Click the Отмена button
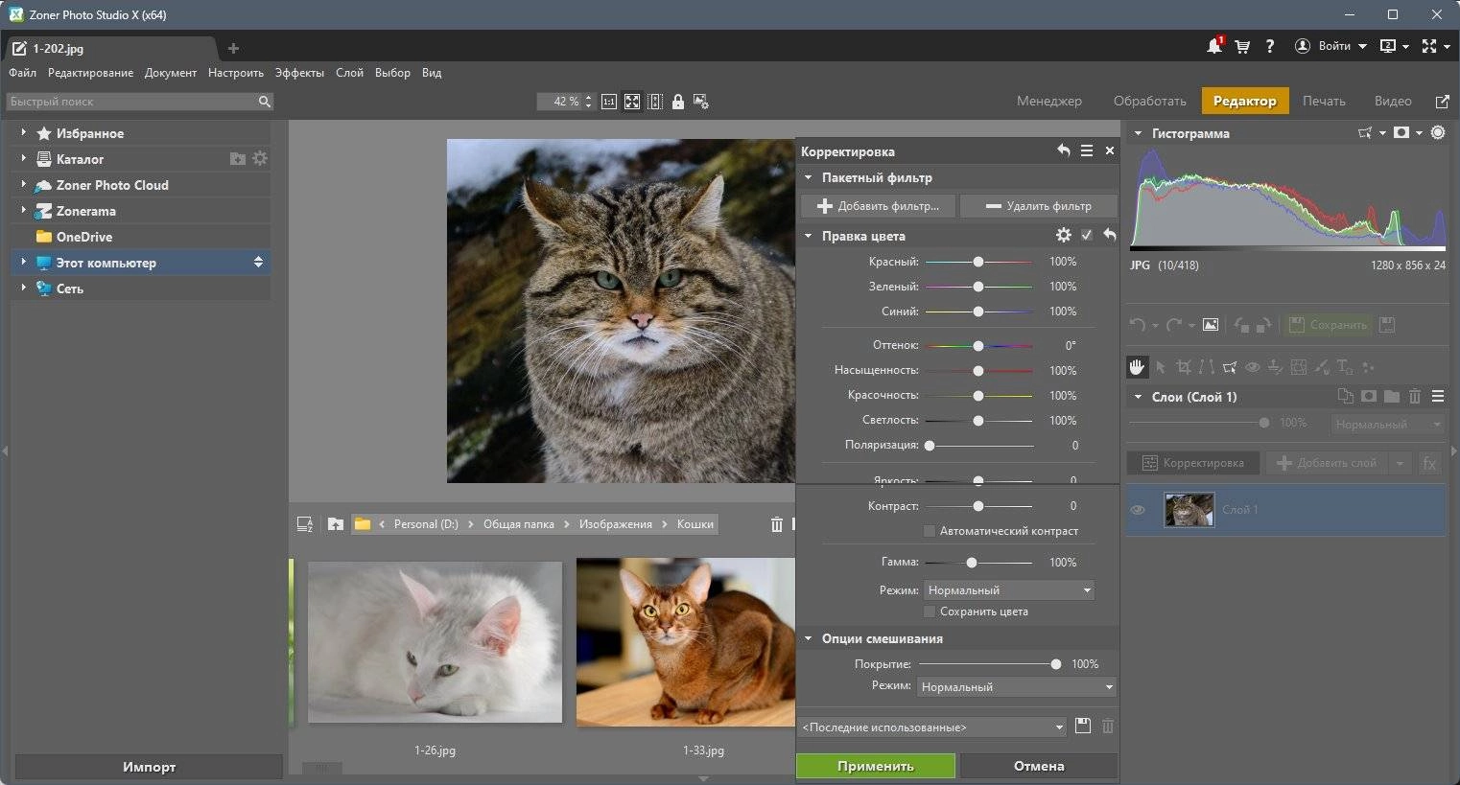The height and width of the screenshot is (785, 1460). coord(1039,766)
